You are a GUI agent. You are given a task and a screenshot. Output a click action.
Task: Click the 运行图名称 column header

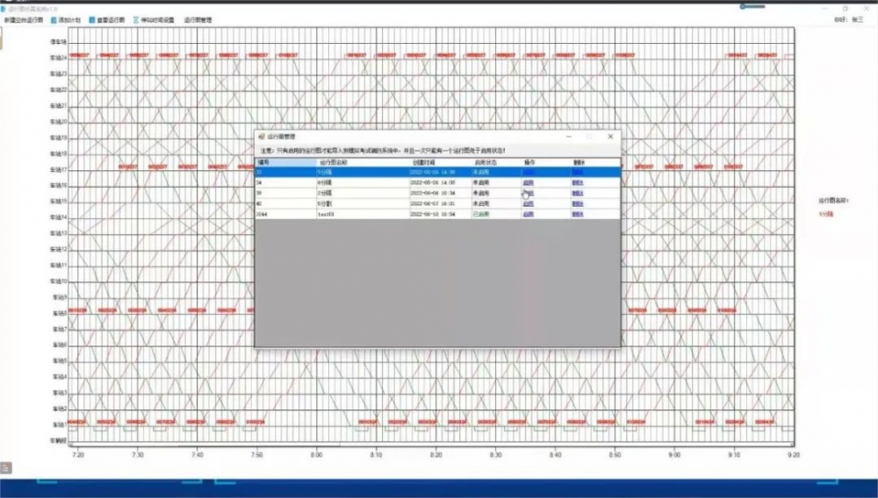coord(333,162)
